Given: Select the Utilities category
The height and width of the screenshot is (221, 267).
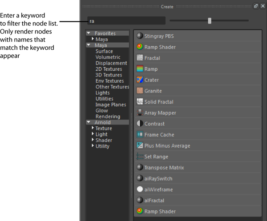Looking at the screenshot, I should 105,99.
